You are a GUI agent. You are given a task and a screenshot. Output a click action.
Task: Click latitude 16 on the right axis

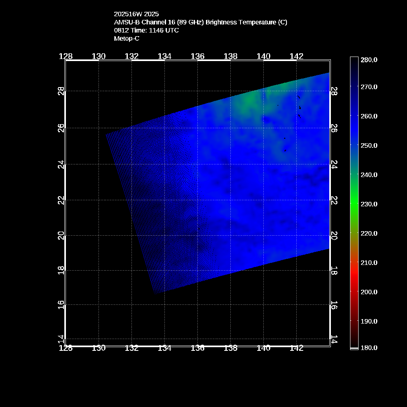(334, 305)
